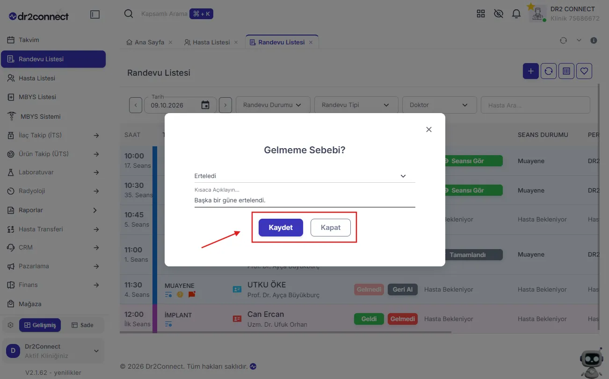Open the Randevu Durumu filter dropdown

(x=273, y=105)
